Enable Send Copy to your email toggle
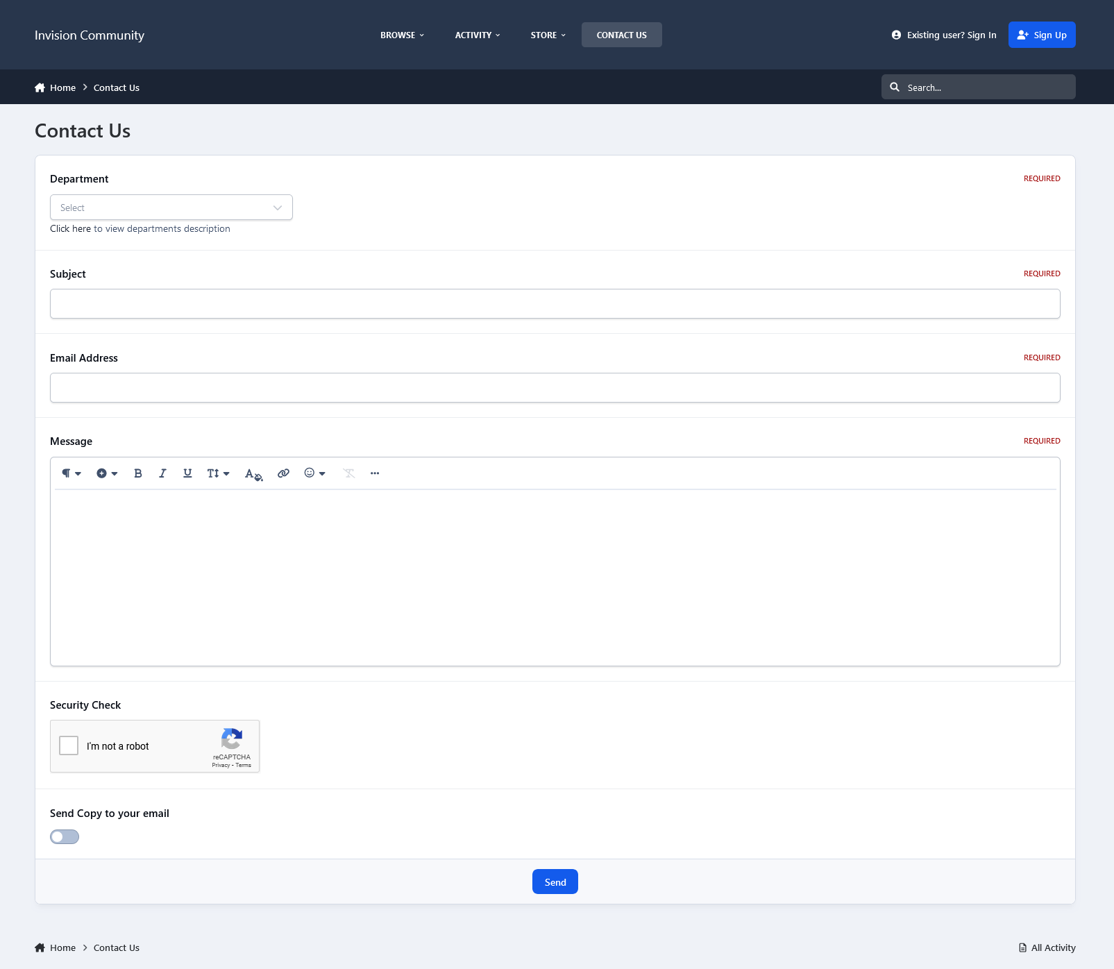Image resolution: width=1114 pixels, height=969 pixels. click(x=65, y=837)
